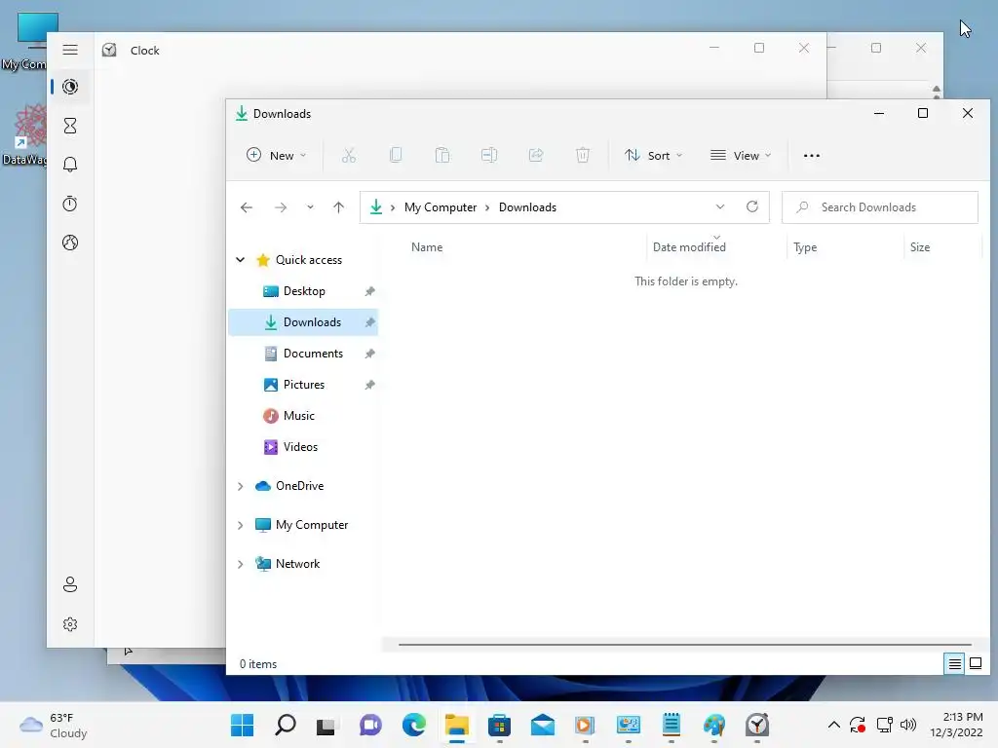Sort by the Name column header

[x=427, y=246]
